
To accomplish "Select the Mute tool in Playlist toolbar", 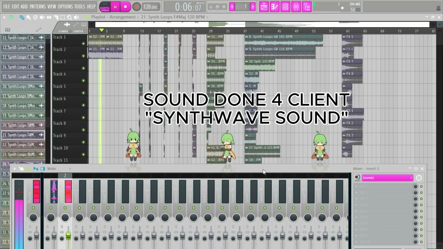I will 42,17.
